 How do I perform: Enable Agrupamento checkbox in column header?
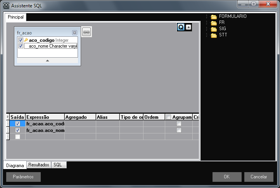pyautogui.click(x=169, y=117)
